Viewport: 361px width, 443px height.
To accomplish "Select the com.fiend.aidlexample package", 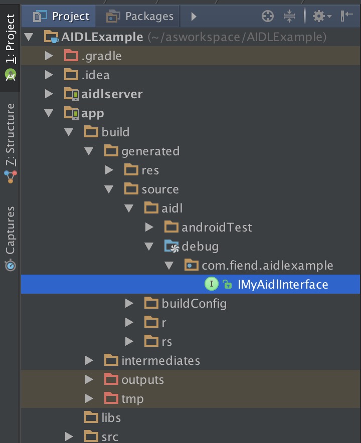I will point(267,266).
